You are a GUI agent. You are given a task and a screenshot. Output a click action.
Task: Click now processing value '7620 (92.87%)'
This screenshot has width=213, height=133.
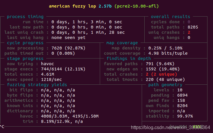[x=68, y=48]
